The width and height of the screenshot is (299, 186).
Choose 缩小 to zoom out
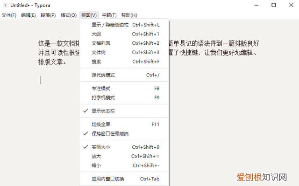pos(124,165)
